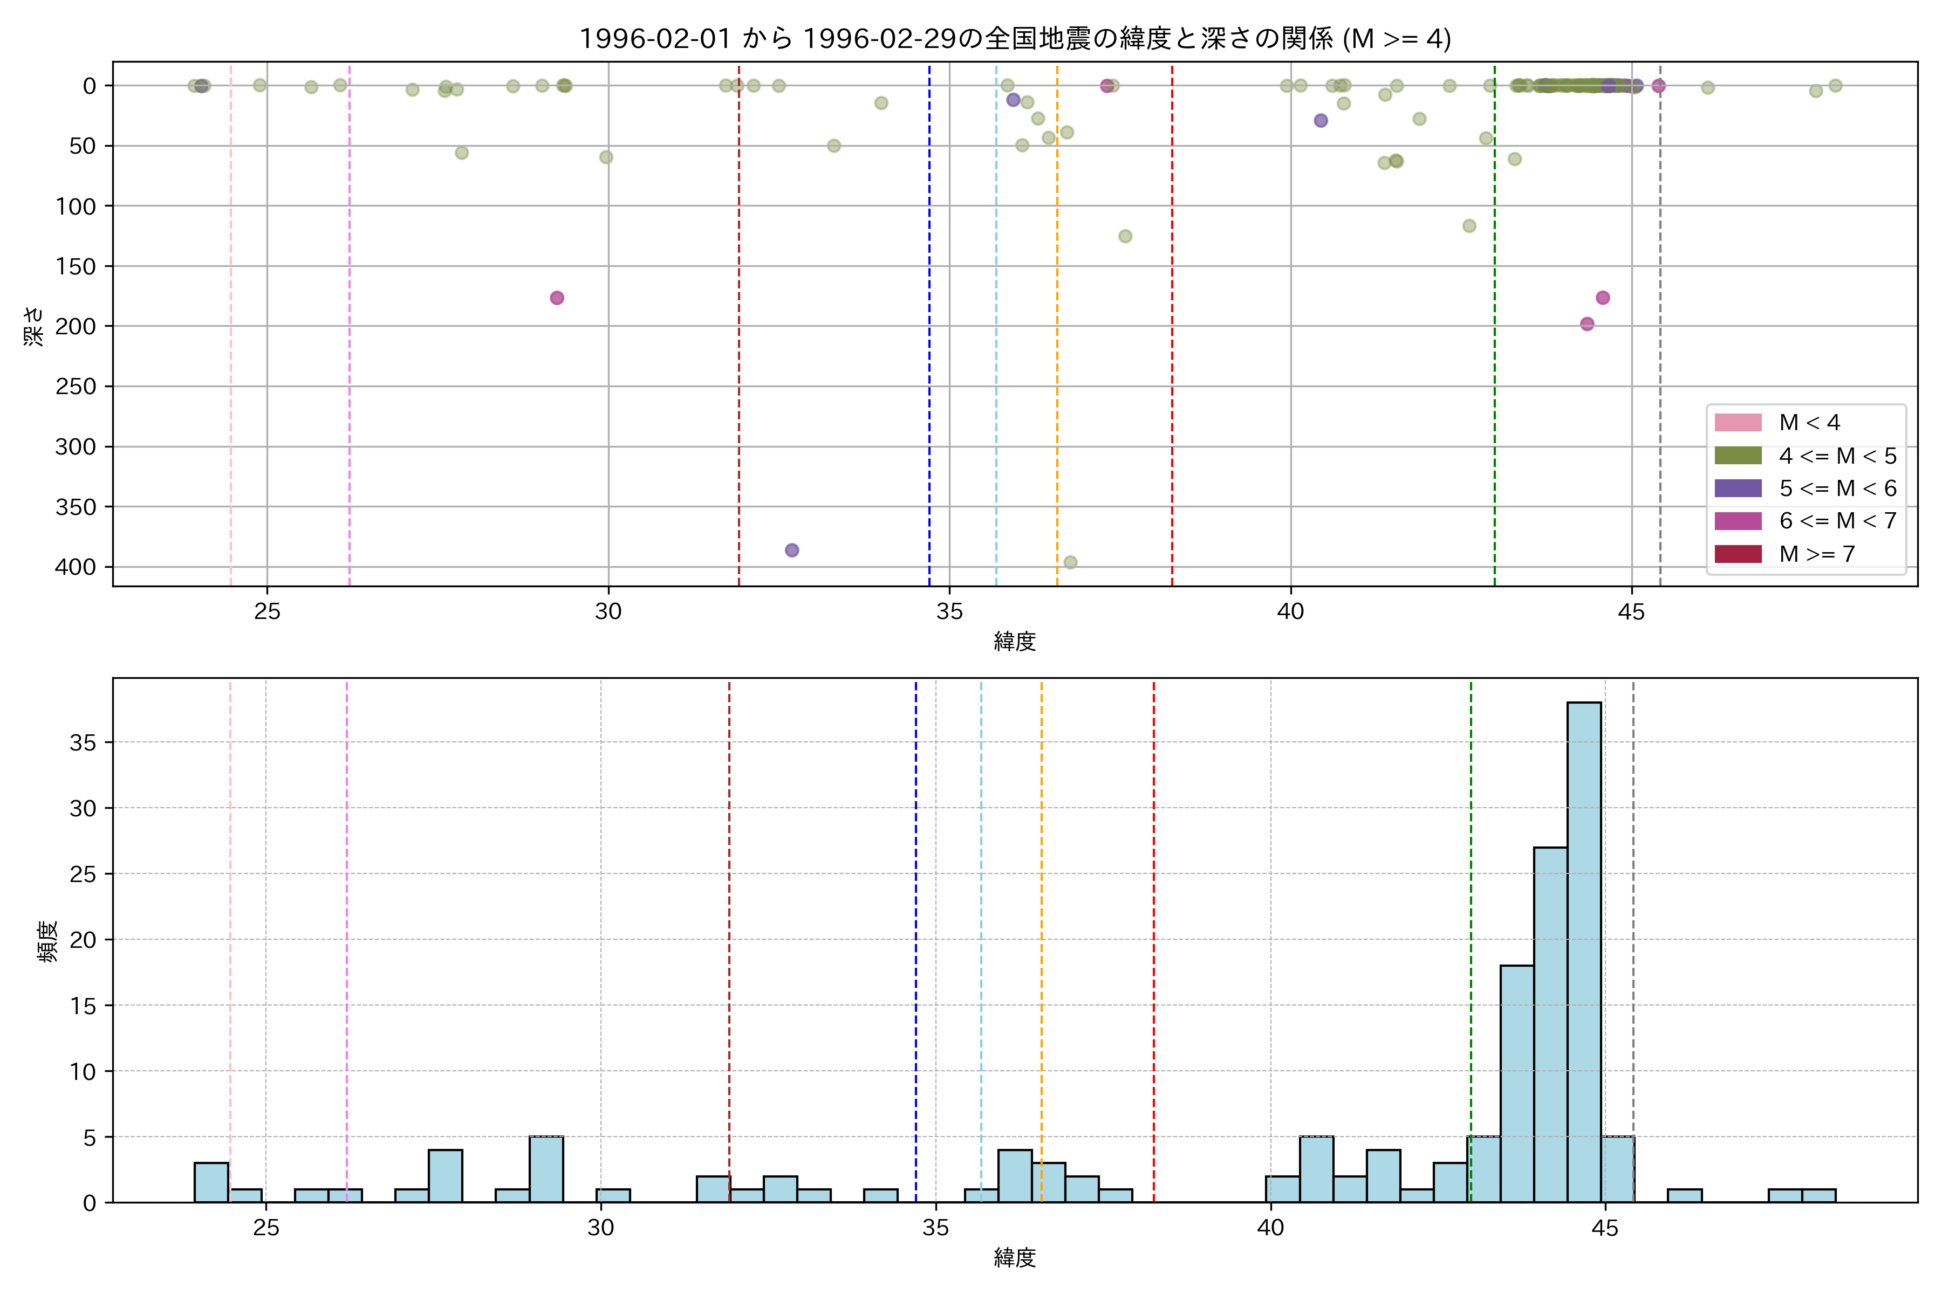
Task: Click the 緯度 x-axis label of the histogram
Action: point(1015,1258)
